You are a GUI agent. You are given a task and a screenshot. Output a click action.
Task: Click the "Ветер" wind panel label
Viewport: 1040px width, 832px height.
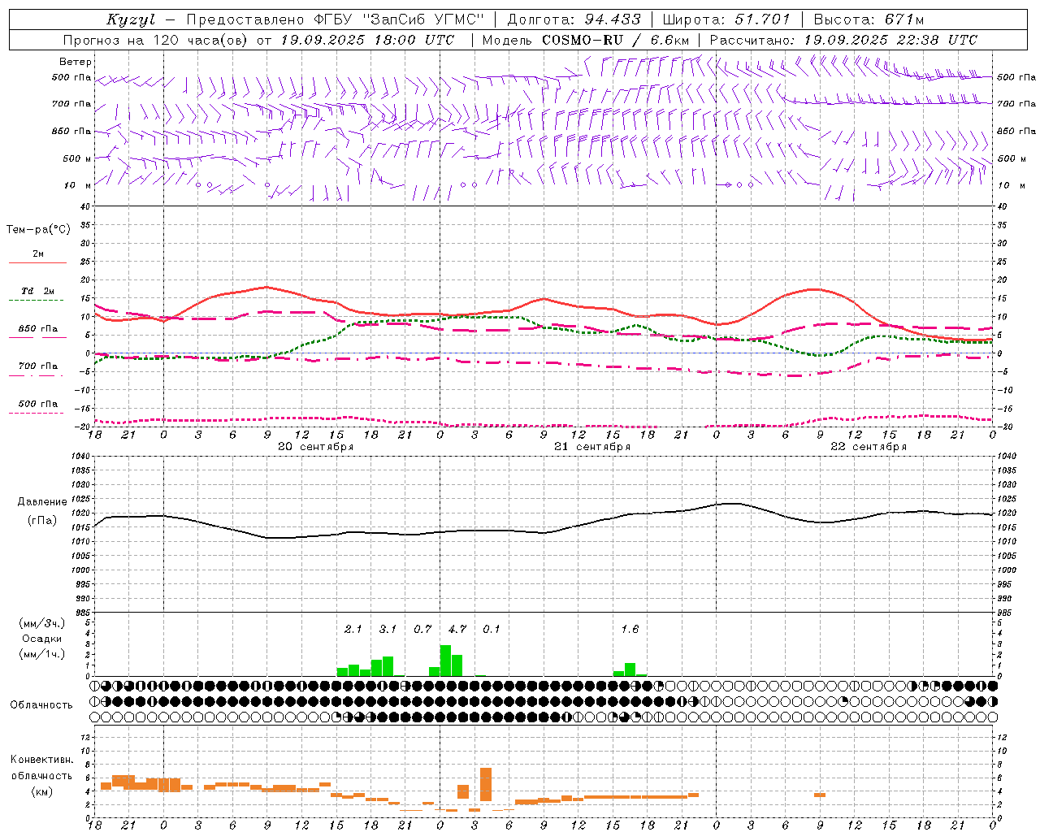click(76, 62)
